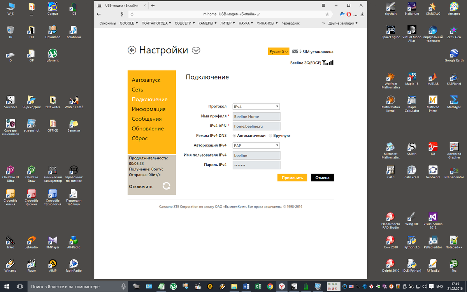Launch µTorrent from the desktop
The width and height of the screenshot is (467, 292).
(53, 55)
